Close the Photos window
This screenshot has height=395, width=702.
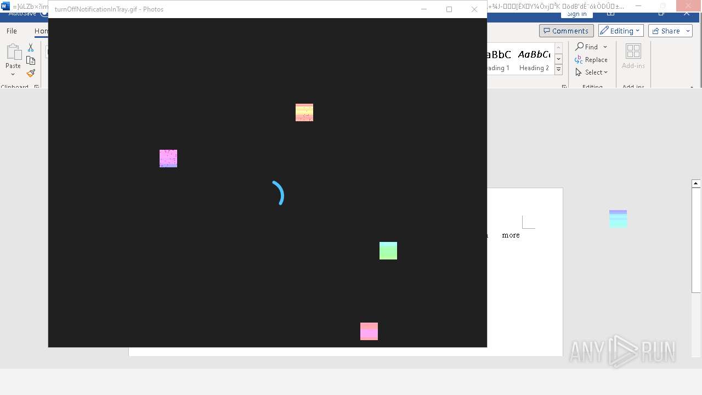(x=474, y=9)
